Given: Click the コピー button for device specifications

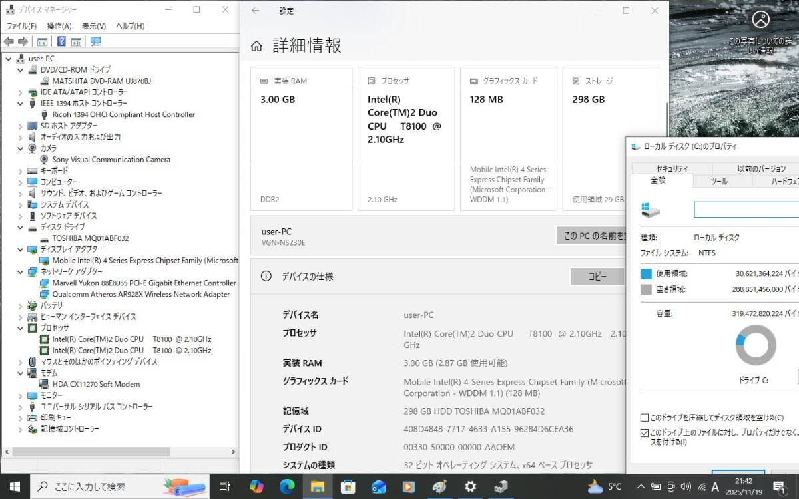Looking at the screenshot, I should tap(597, 277).
